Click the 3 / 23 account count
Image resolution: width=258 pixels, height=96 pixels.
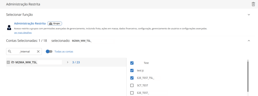tap(76, 62)
